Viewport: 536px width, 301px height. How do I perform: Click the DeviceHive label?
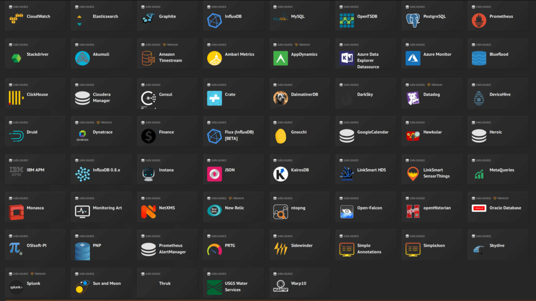pyautogui.click(x=500, y=95)
